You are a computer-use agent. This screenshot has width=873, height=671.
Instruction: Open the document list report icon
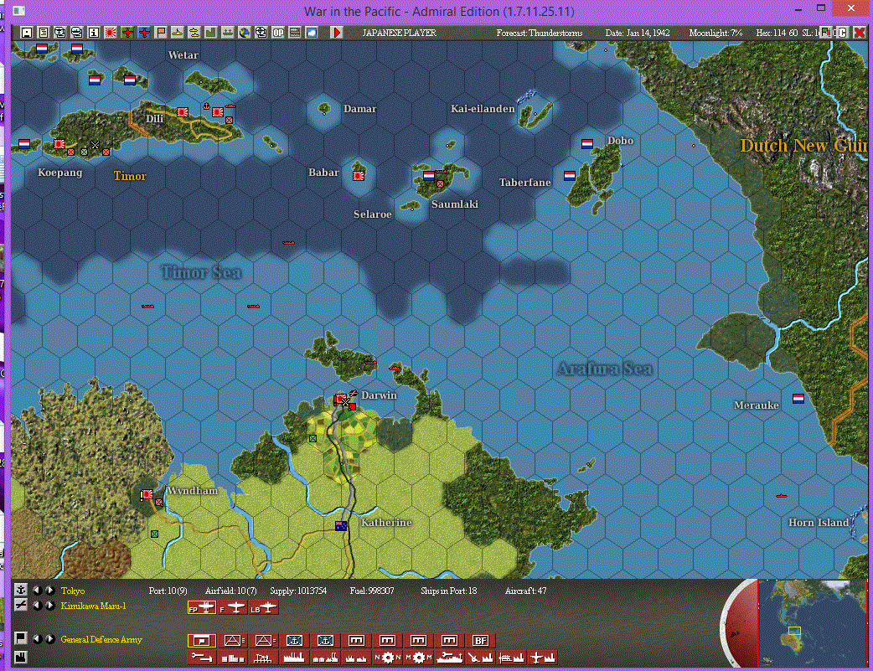43,33
